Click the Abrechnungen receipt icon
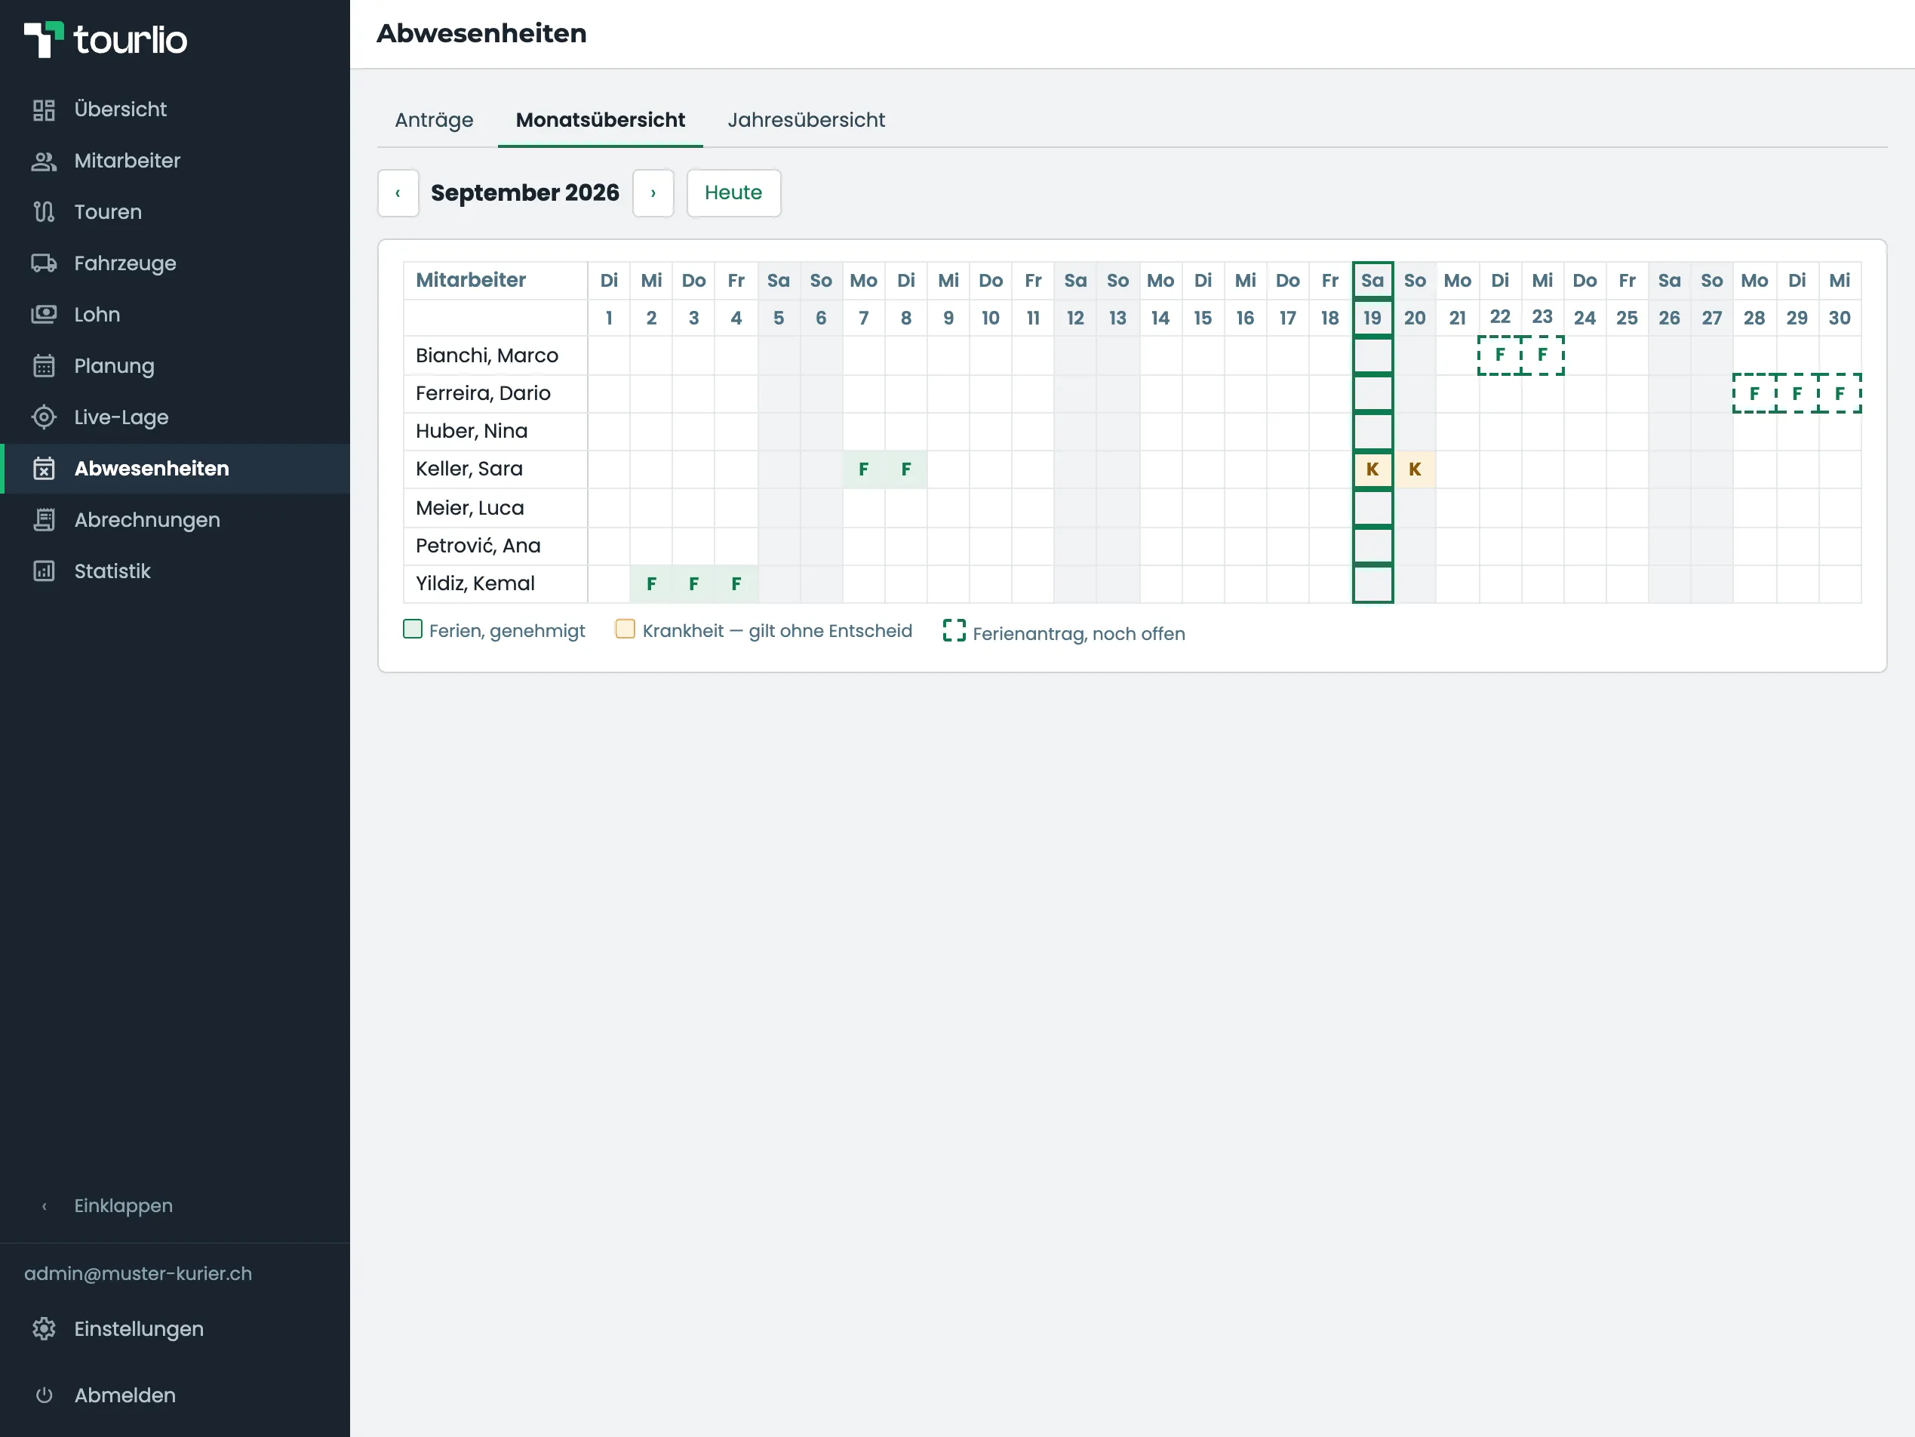The width and height of the screenshot is (1915, 1437). tap(43, 520)
